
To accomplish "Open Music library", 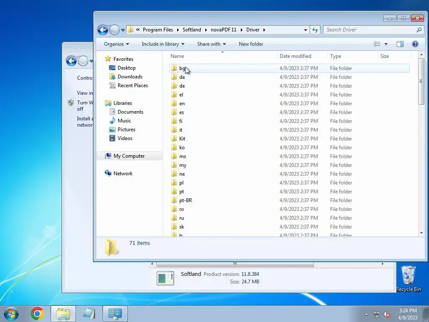I will click(124, 121).
